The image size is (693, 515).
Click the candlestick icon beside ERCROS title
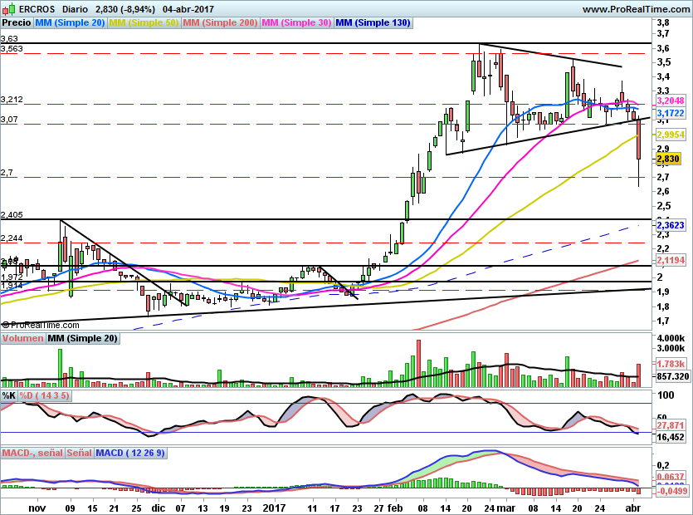coord(8,8)
